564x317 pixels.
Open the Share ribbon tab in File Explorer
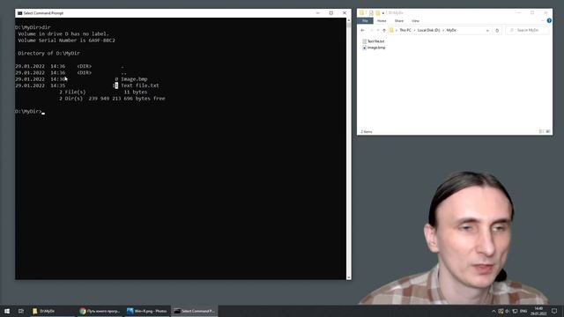(x=399, y=21)
